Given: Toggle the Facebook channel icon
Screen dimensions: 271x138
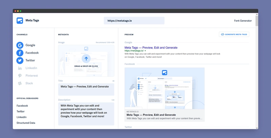Looking at the screenshot, I should tap(20, 53).
